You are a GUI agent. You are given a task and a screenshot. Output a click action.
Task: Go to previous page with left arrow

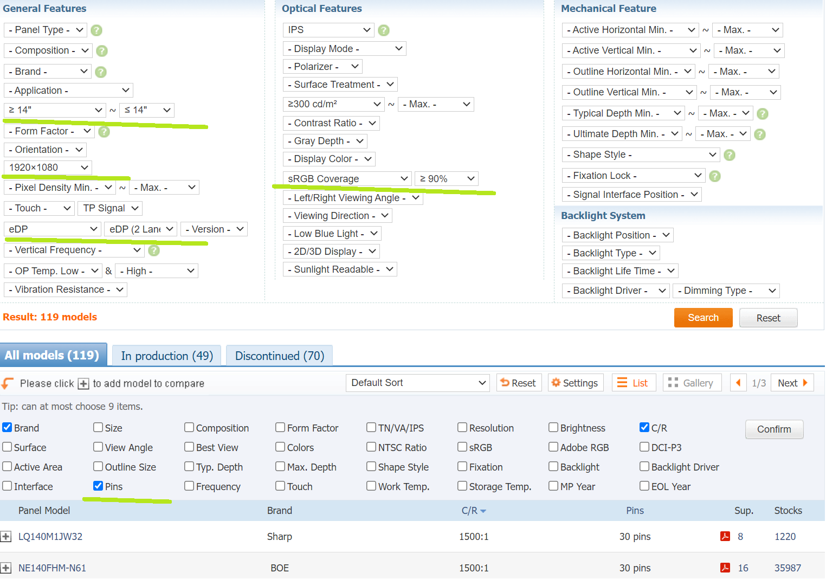click(738, 383)
